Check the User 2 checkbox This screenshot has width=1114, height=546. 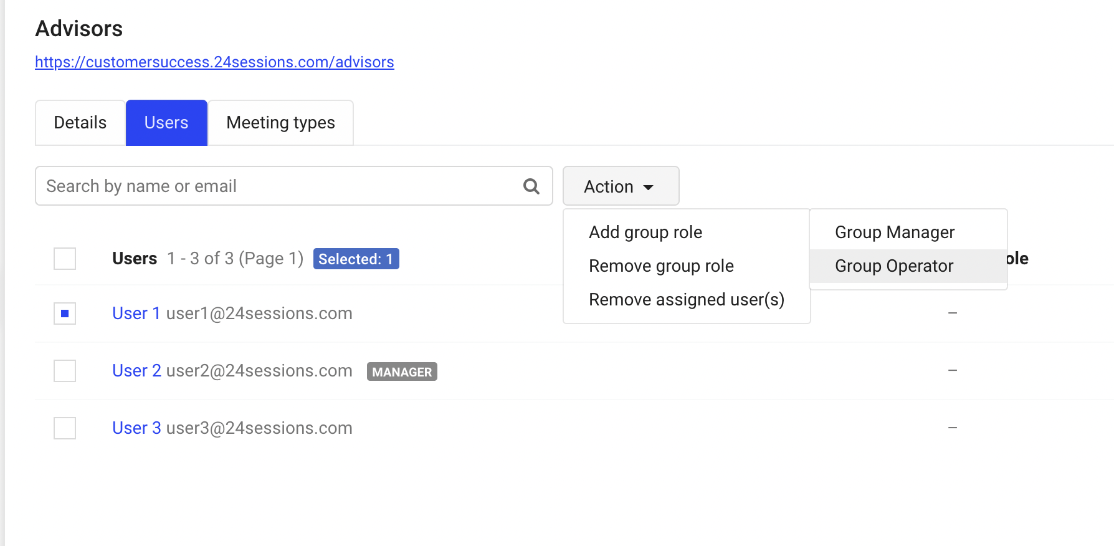65,371
